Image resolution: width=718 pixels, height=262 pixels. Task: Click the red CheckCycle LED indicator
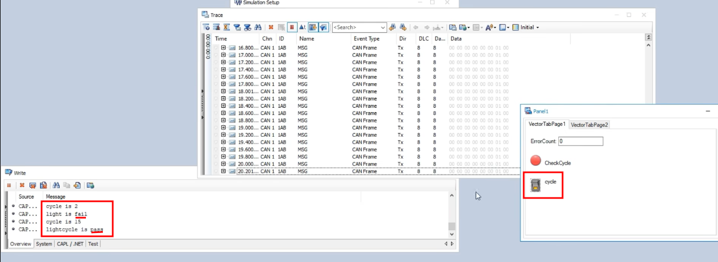tap(536, 161)
